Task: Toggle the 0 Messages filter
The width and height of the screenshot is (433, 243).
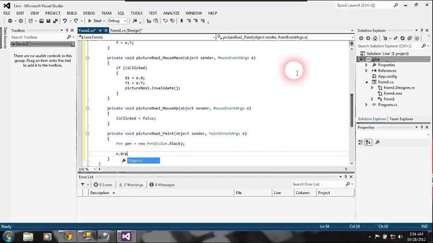Action: (162, 185)
